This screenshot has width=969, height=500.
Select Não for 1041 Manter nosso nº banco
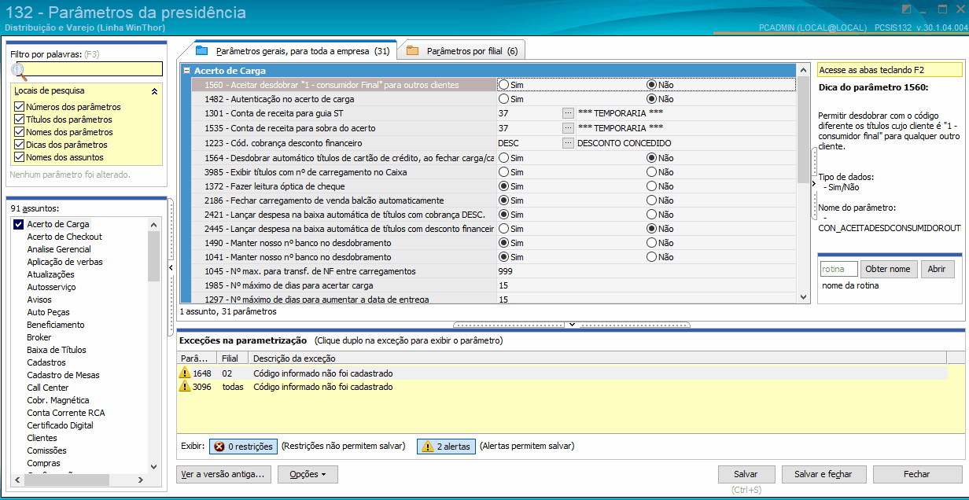pyautogui.click(x=651, y=257)
